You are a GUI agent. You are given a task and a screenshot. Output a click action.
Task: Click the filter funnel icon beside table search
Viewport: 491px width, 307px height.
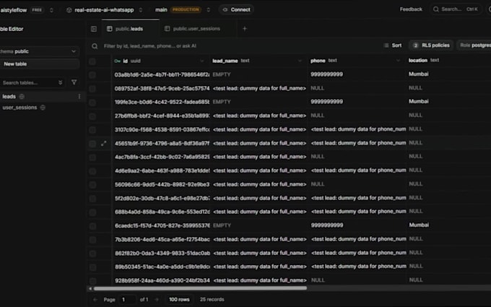point(74,82)
